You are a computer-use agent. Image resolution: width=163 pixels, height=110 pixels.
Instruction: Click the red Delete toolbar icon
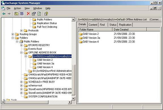click(28, 14)
